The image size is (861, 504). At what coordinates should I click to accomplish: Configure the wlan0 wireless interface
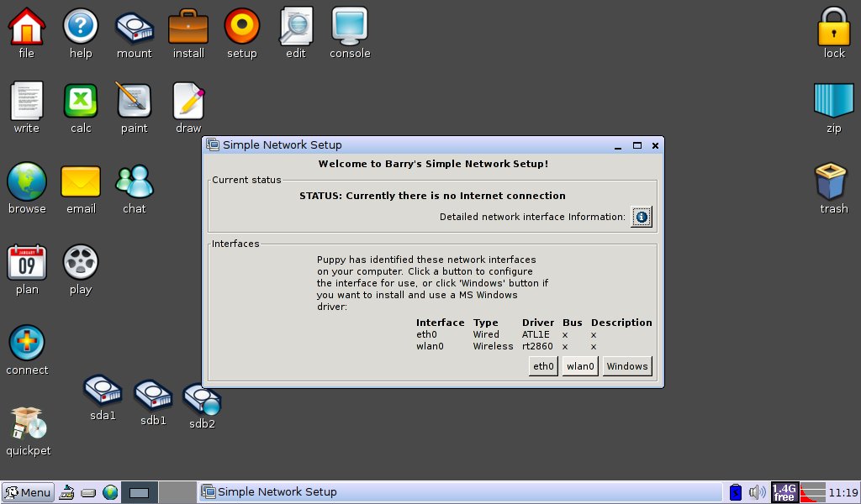point(580,366)
